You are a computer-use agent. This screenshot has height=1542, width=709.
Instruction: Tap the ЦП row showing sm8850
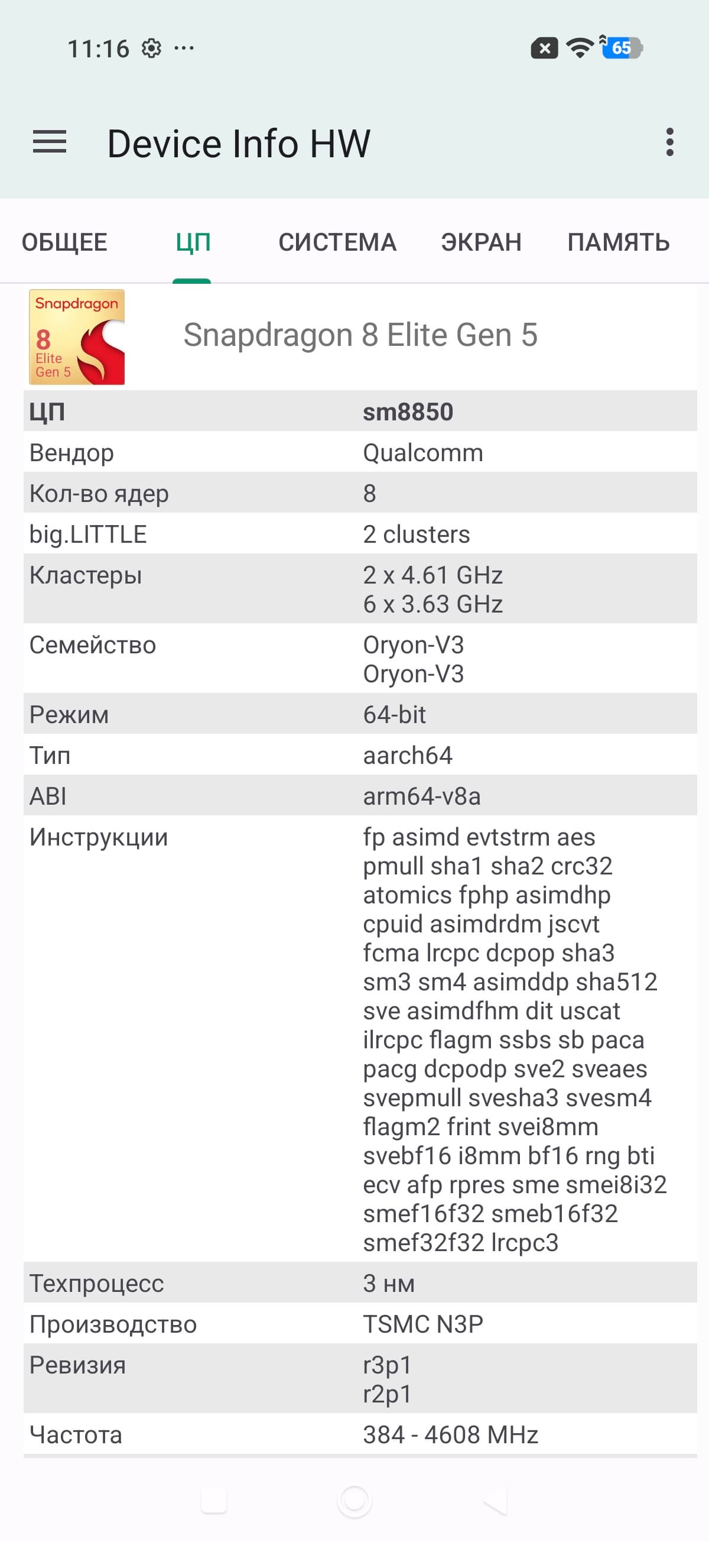360,412
